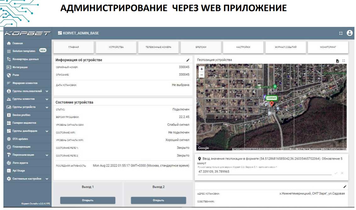Click the map export file icon
This screenshot has height=210, width=356.
pyautogui.click(x=337, y=61)
